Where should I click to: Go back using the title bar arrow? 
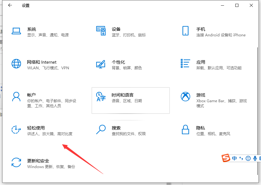pos(10,5)
